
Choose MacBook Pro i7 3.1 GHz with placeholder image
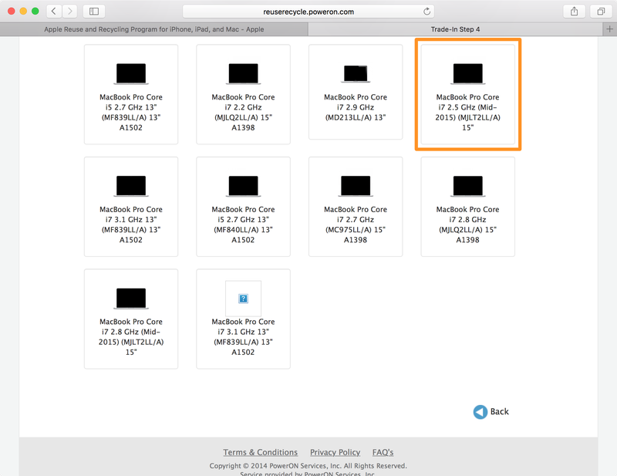click(243, 336)
